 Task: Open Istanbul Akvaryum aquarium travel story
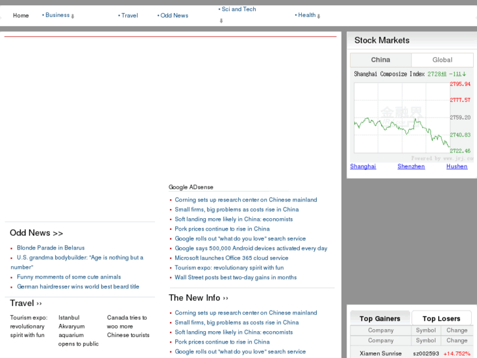(78, 330)
